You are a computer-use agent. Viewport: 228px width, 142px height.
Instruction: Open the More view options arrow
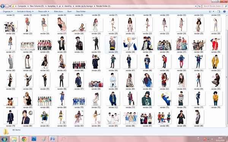pyautogui.click(x=214, y=11)
